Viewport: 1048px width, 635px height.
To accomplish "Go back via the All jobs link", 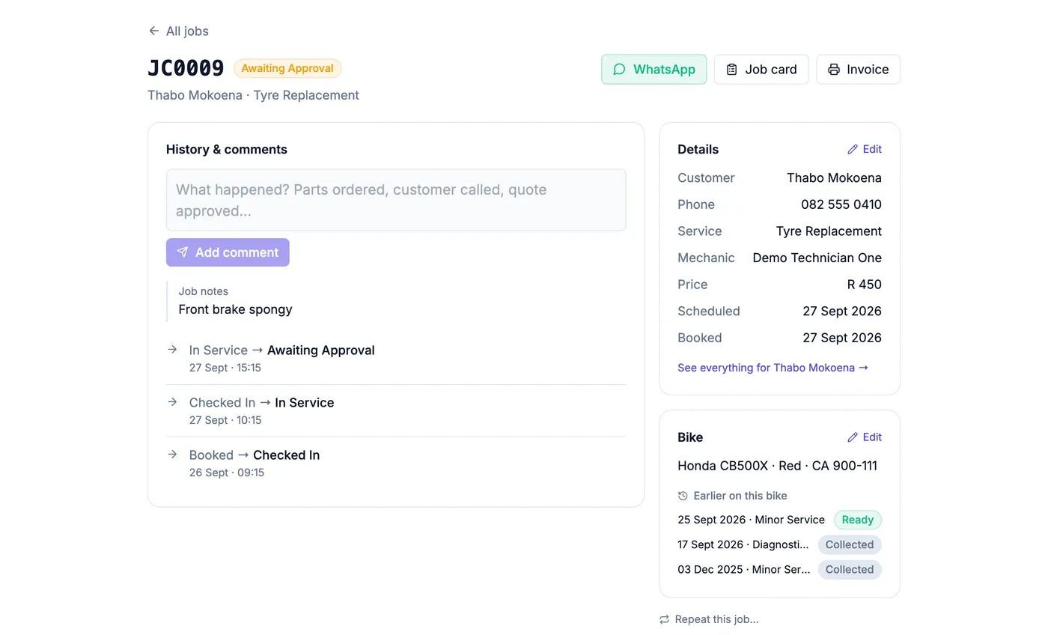I will (178, 31).
